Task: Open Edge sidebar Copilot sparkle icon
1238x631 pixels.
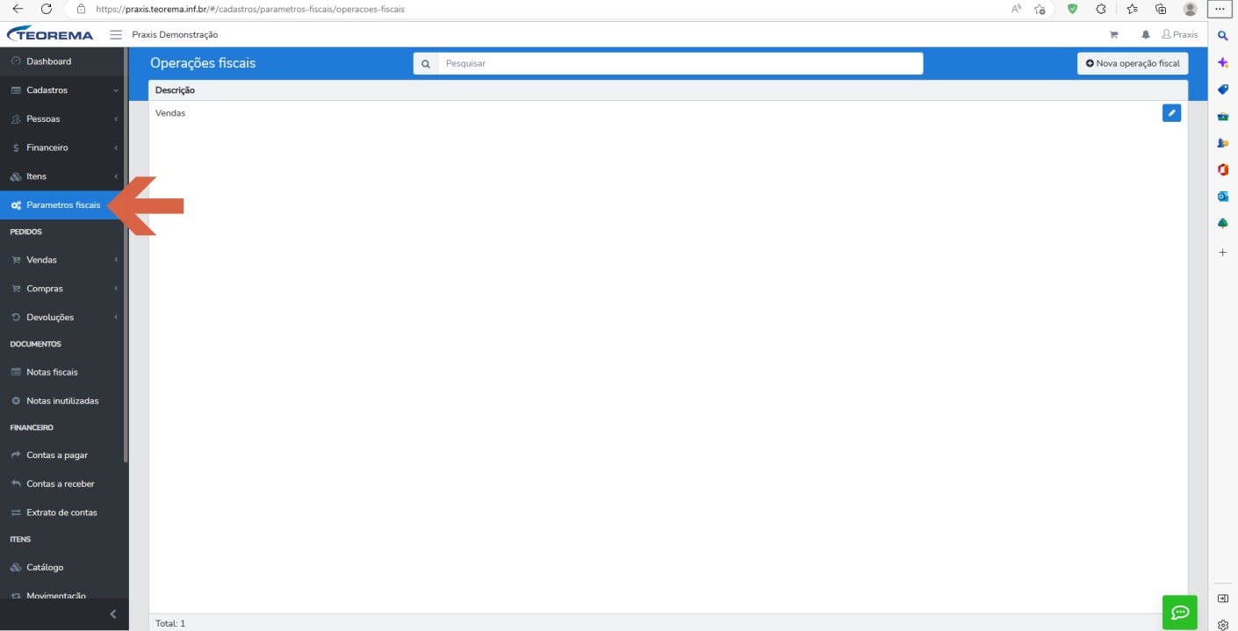Action: point(1223,63)
